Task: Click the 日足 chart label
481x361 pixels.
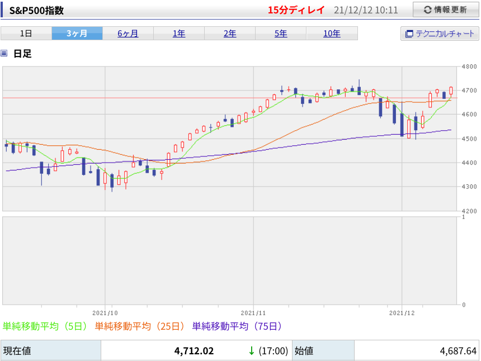Action: [22, 54]
